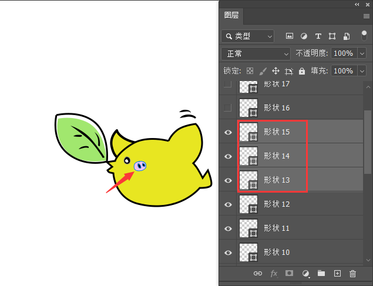
Task: Toggle the layer filtering on/off switch
Action: pyautogui.click(x=364, y=36)
